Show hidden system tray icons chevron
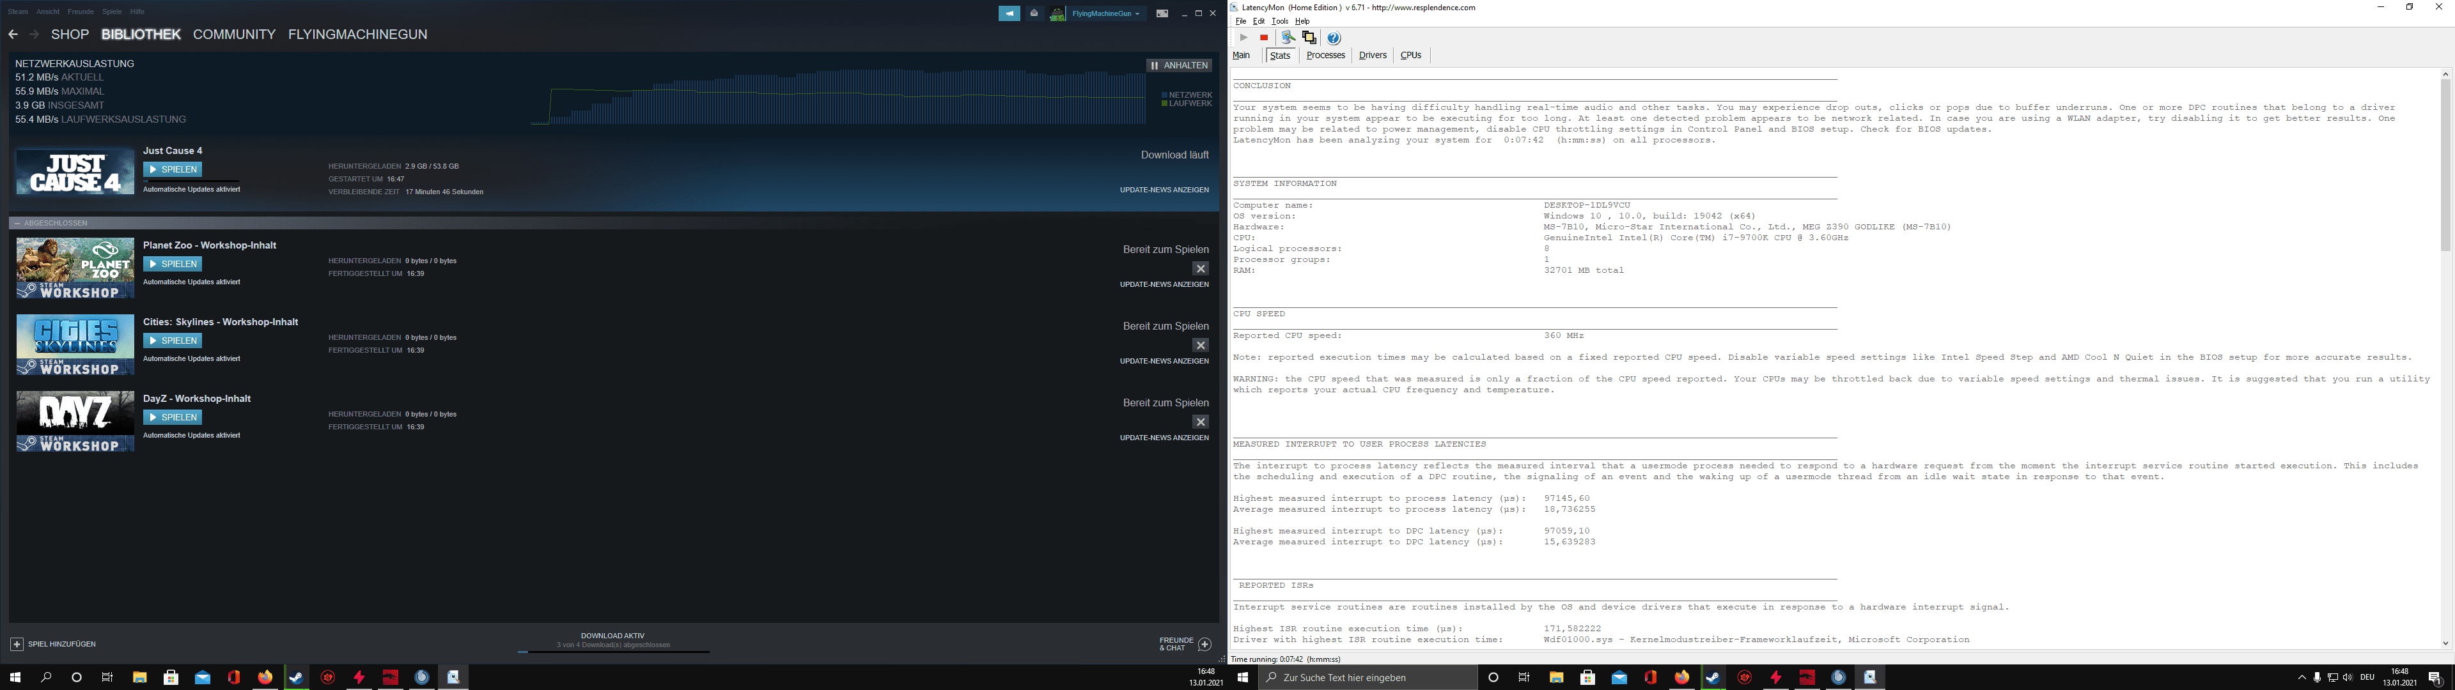Viewport: 2455px width, 690px height. [x=2302, y=678]
